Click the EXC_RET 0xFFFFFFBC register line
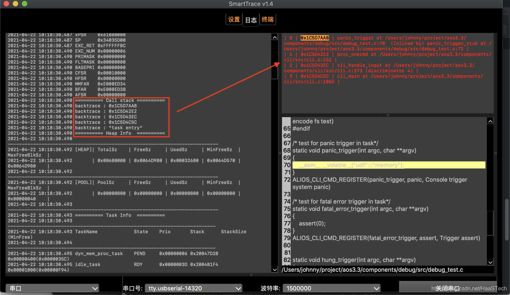Screen dimensions: 510x295 pos(67,46)
